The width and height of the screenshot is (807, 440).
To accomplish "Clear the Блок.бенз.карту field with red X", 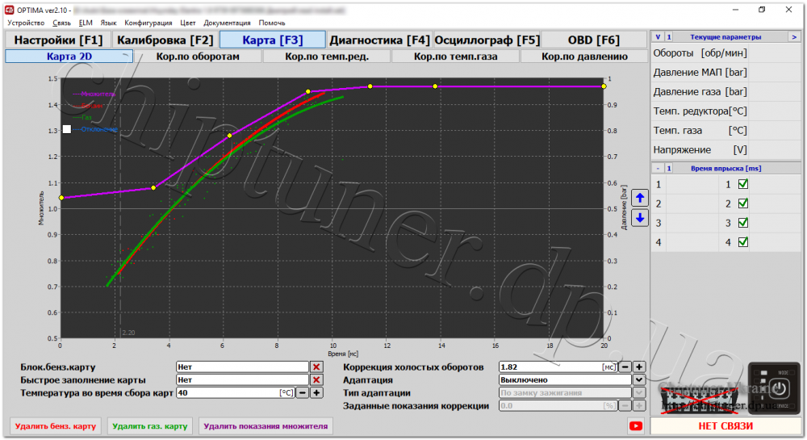I will [316, 367].
